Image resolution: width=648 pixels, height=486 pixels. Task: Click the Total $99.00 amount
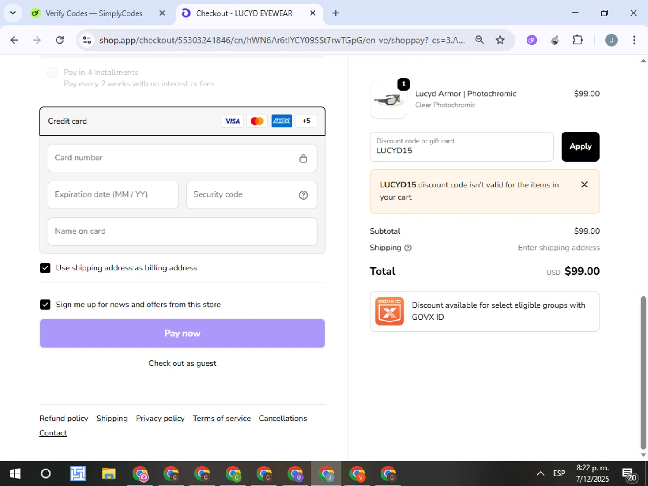tap(582, 271)
